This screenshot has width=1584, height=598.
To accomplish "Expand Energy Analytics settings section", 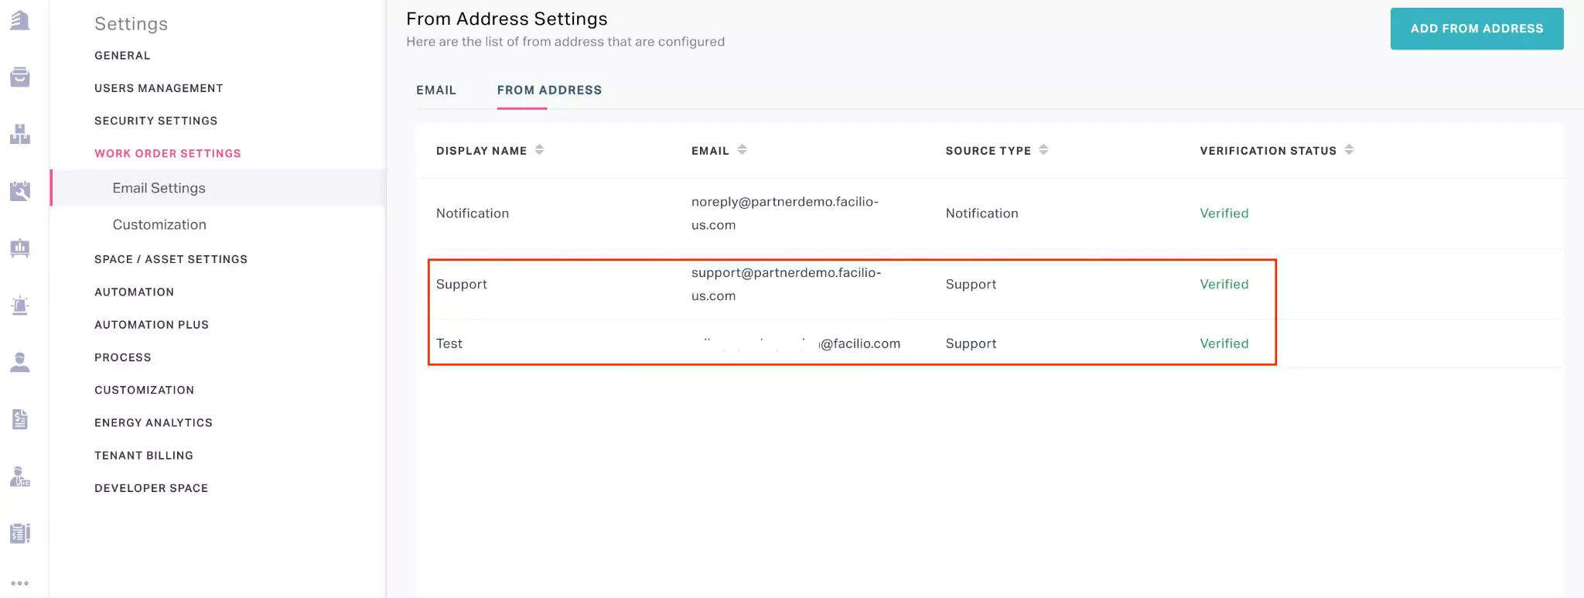I will [x=153, y=422].
